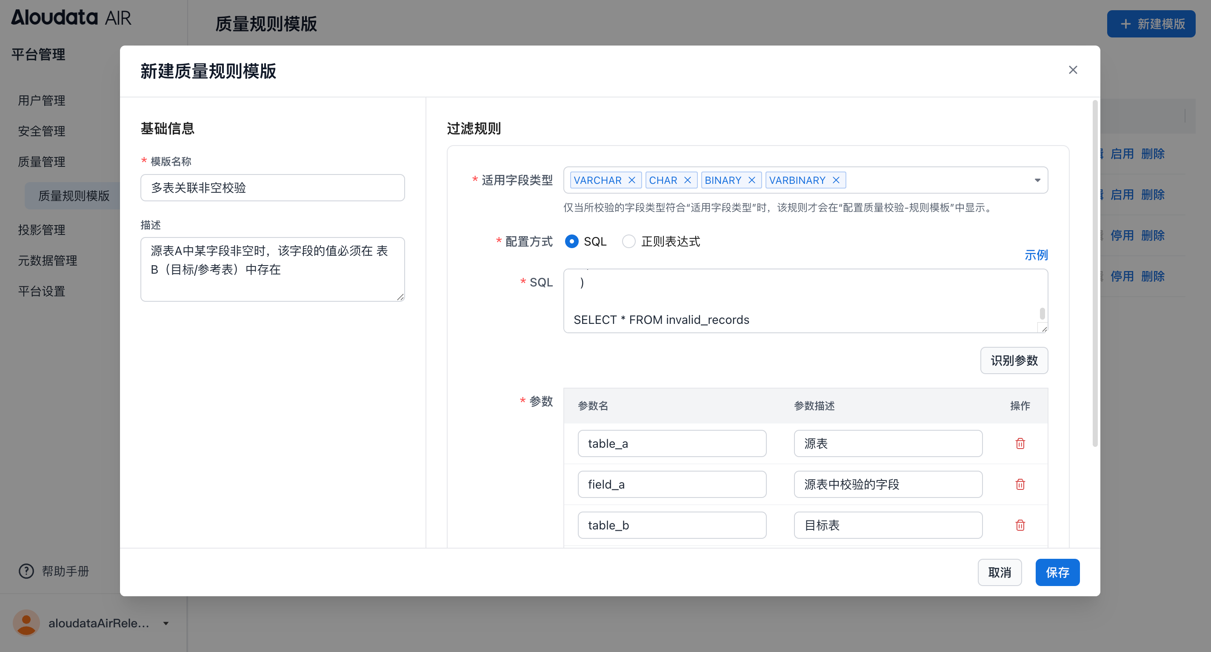Remove the BINARY field type tag
1211x652 pixels.
point(752,180)
